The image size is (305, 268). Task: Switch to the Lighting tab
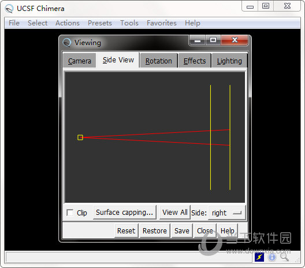tap(229, 61)
